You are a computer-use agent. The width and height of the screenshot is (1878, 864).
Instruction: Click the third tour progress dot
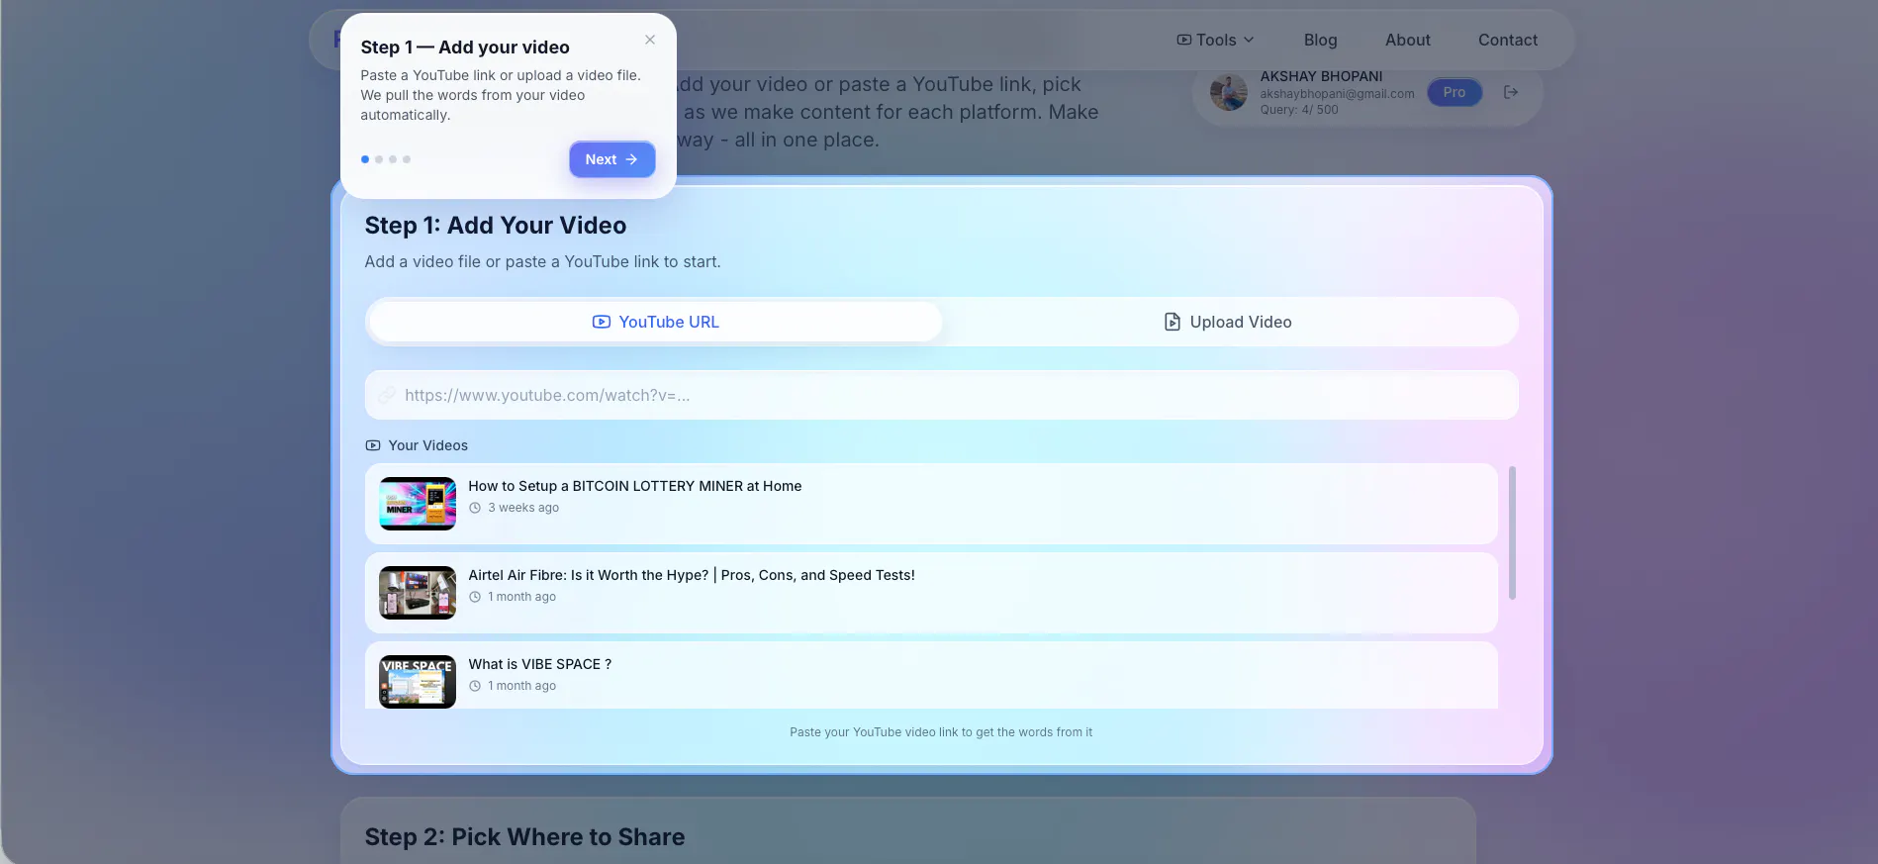[x=393, y=159]
